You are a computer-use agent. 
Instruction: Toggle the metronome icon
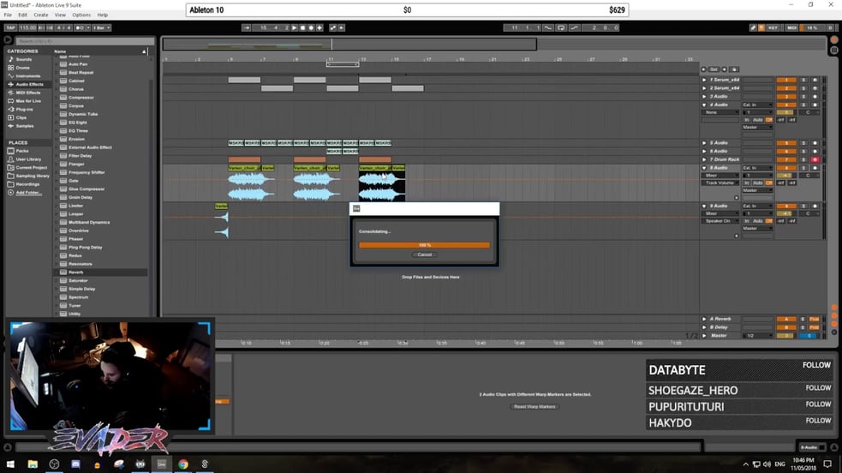click(x=80, y=27)
